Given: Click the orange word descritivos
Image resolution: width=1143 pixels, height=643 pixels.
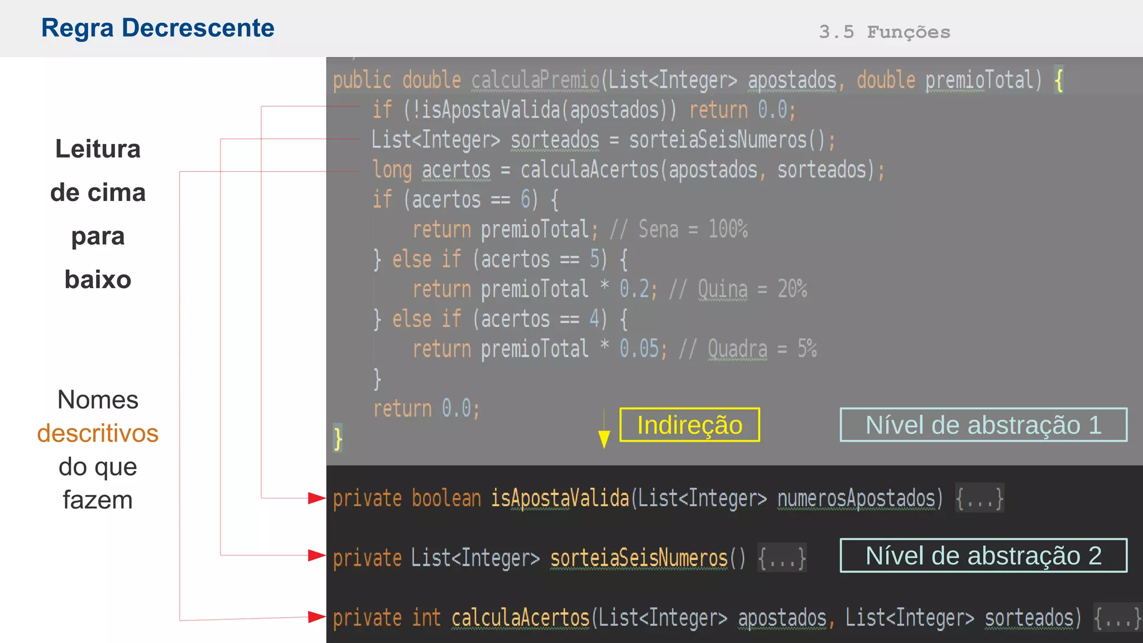Looking at the screenshot, I should 98,433.
